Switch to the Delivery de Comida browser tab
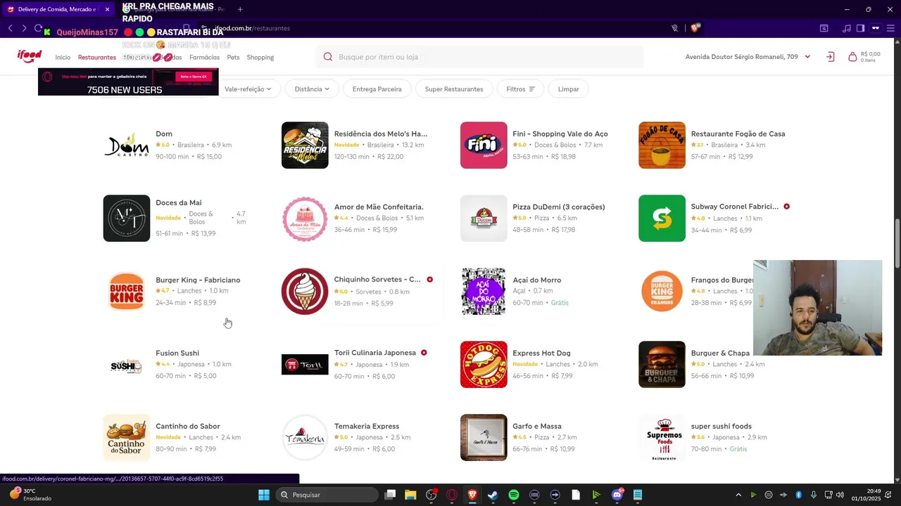This screenshot has width=901, height=506. [x=56, y=9]
